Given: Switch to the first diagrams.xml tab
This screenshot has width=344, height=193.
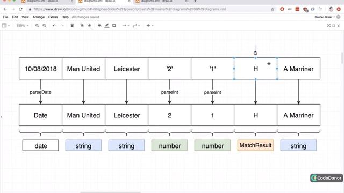Looking at the screenshot, I should tap(48, 1).
